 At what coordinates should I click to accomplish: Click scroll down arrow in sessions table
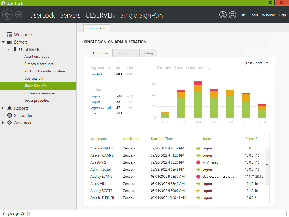click(x=267, y=201)
